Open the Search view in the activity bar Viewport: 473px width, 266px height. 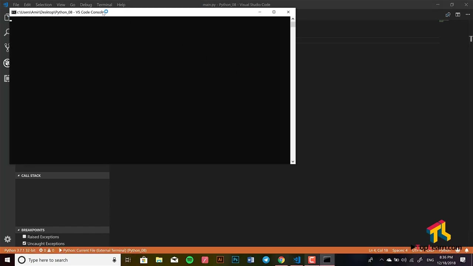[x=6, y=33]
